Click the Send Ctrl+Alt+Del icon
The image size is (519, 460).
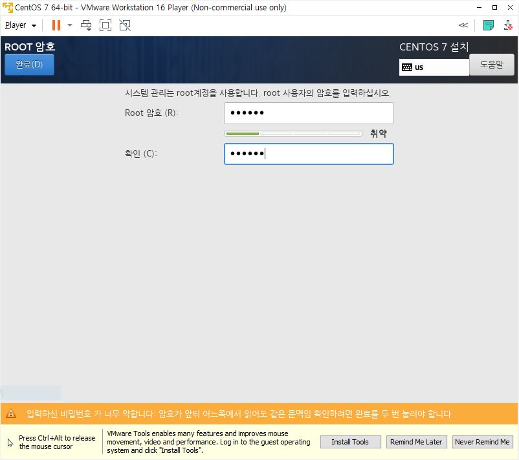click(x=86, y=25)
